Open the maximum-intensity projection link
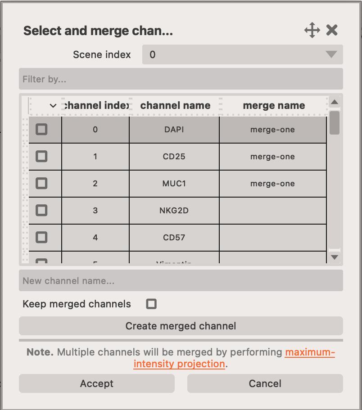This screenshot has width=362, height=410. click(x=310, y=352)
